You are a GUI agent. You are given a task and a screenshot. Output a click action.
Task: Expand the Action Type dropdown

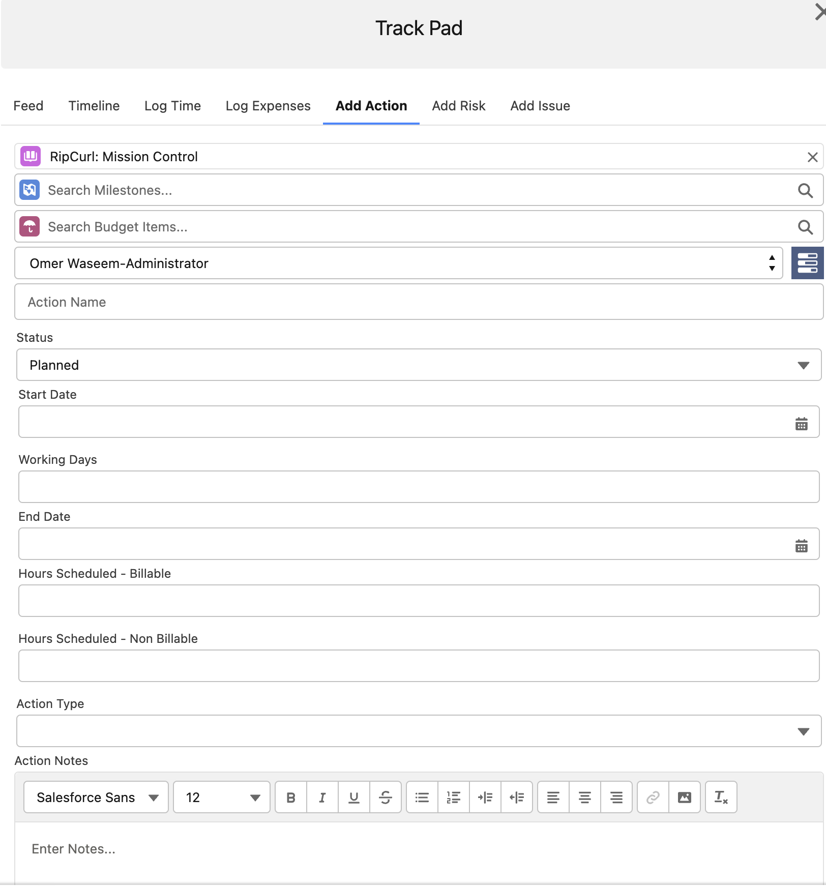click(419, 731)
